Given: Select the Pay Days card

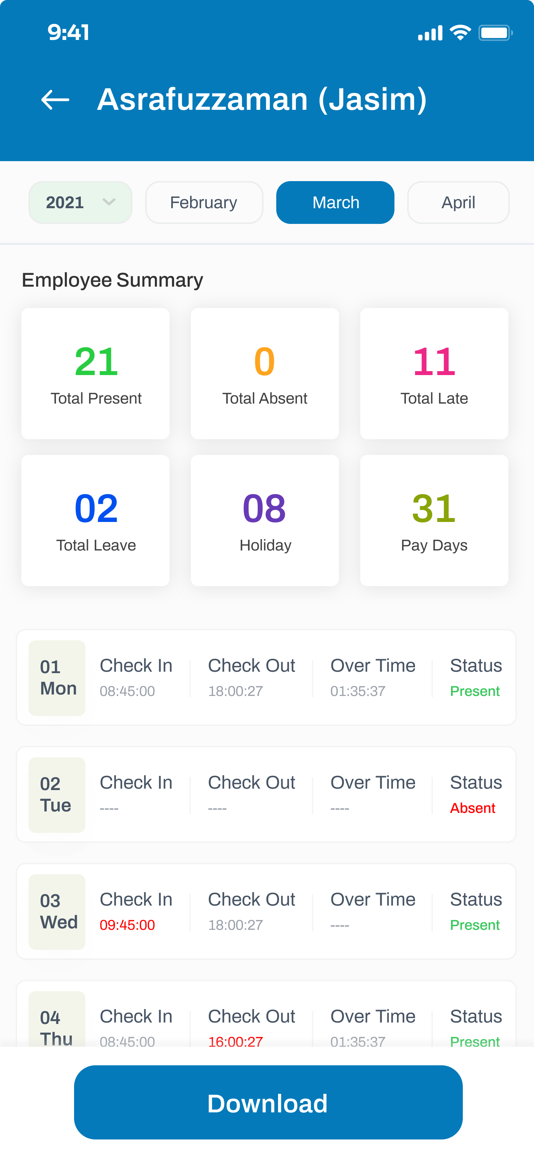Looking at the screenshot, I should [x=434, y=520].
